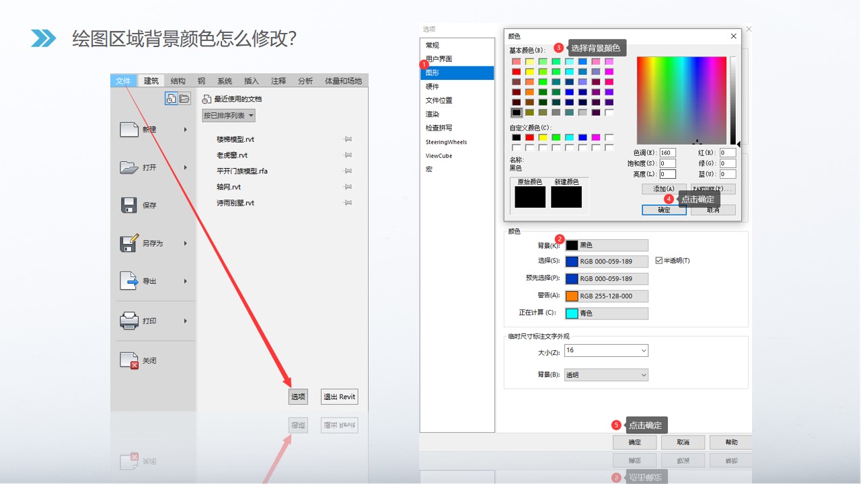The height and width of the screenshot is (484, 861).
Task: Click the 打印 printer icon
Action: click(x=129, y=321)
